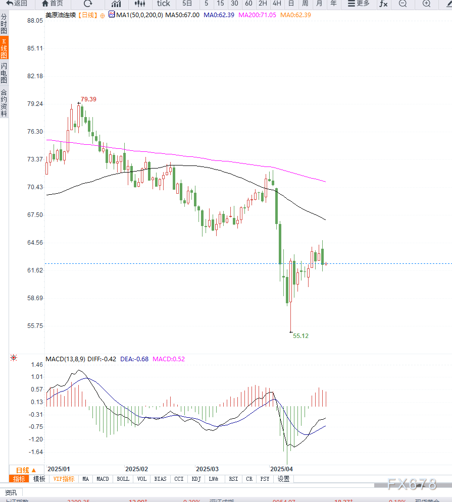Zoom in the chart with plus magnifier
The width and height of the screenshot is (452, 502).
point(426,4)
